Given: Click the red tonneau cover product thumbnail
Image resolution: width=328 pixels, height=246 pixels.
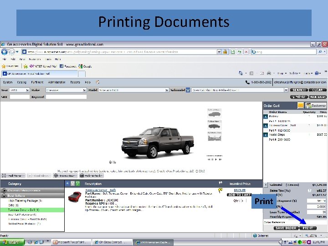Looking at the screenshot, I should click(75, 197).
